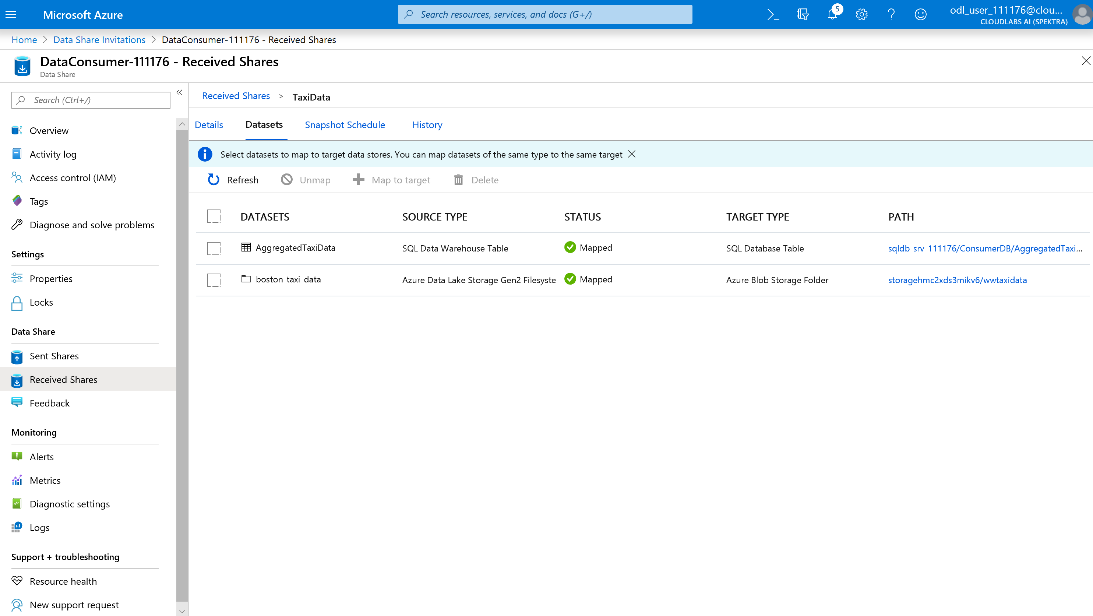Click the user account avatar

1082,14
